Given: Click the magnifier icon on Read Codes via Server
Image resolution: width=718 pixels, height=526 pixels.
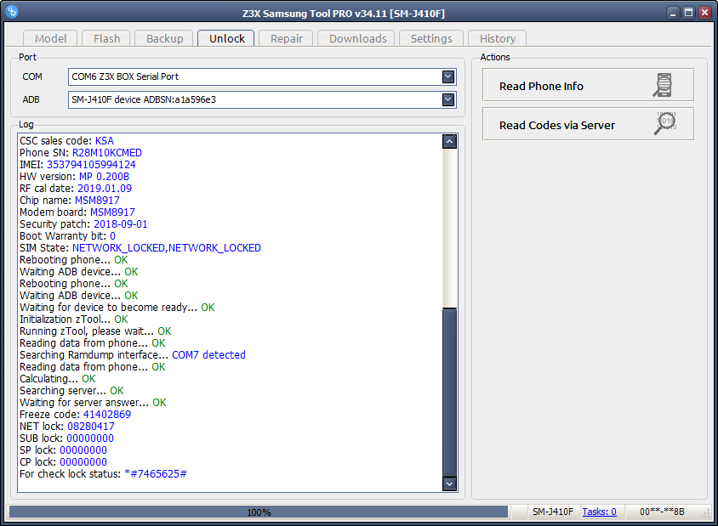Looking at the screenshot, I should tap(665, 123).
